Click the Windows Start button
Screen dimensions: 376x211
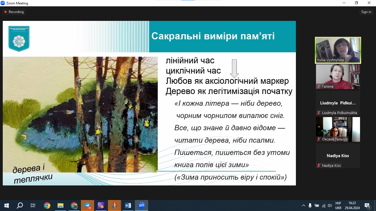[x=7, y=206]
